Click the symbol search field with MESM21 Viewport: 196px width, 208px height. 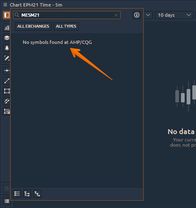67,15
